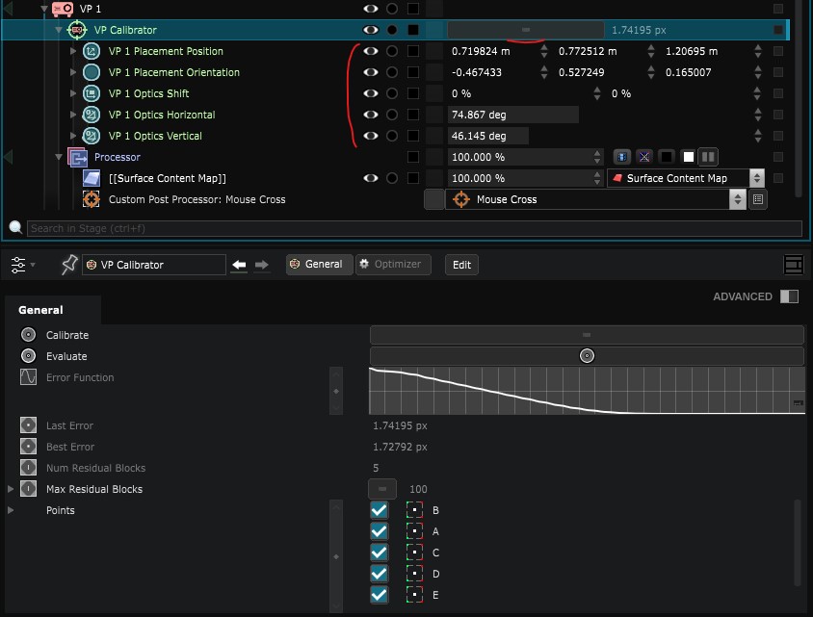Adjust the Optics Horizontal 74.867 deg slider
Viewport: 813px width, 617px height.
coord(512,115)
